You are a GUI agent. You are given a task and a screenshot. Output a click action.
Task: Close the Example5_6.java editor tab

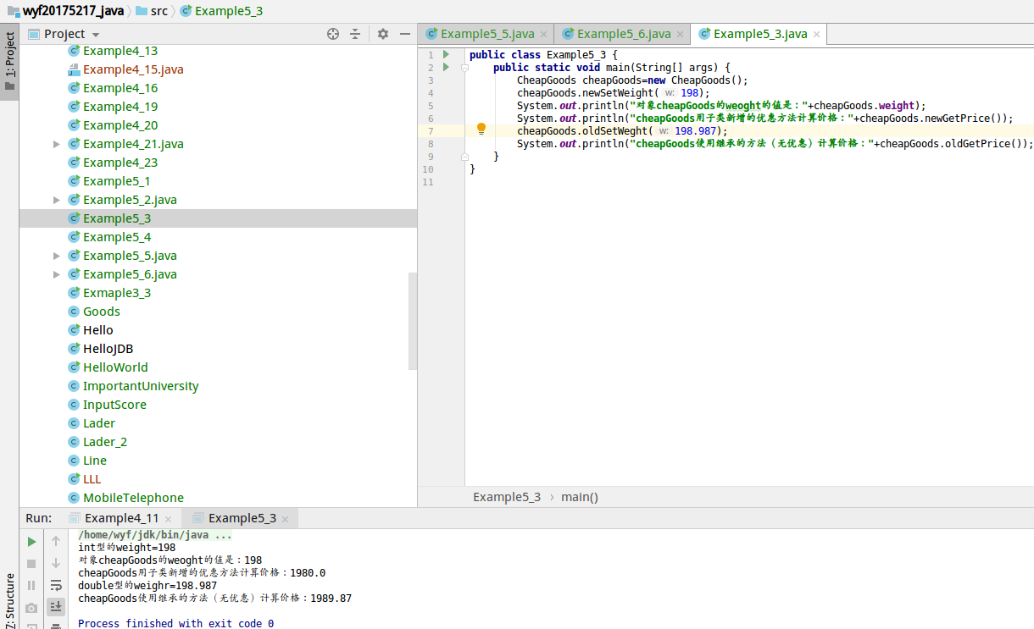[x=680, y=35]
